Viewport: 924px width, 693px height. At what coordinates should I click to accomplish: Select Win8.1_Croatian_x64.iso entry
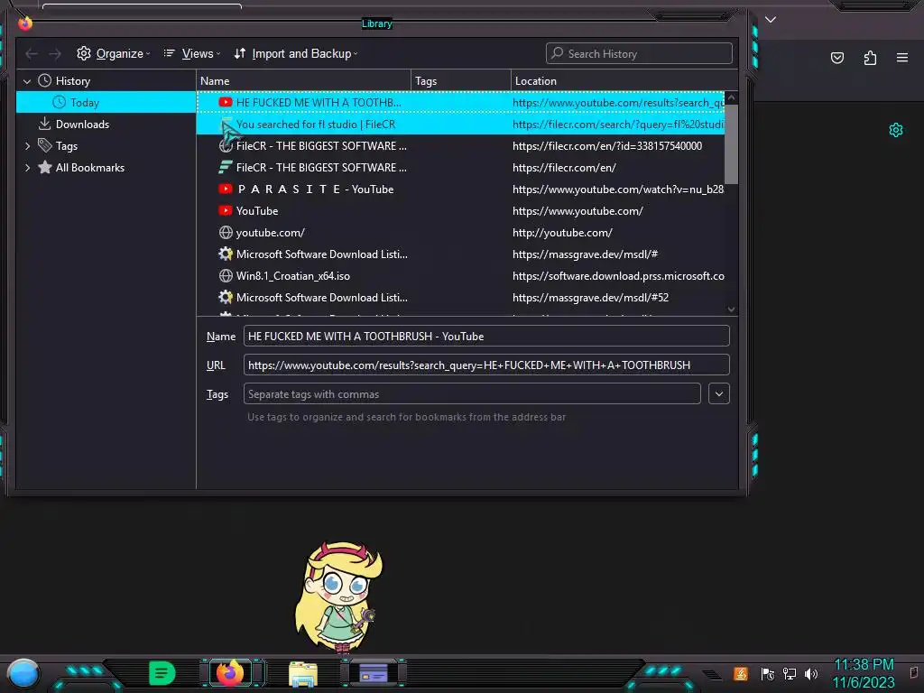click(460, 276)
